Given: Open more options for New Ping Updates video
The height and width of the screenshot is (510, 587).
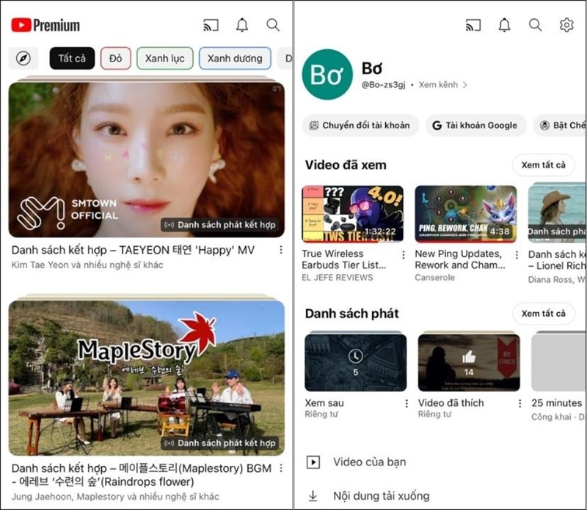Looking at the screenshot, I should (517, 255).
